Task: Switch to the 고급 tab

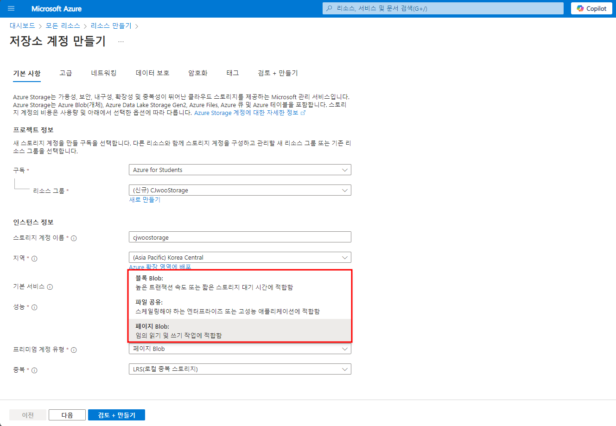Action: [66, 73]
